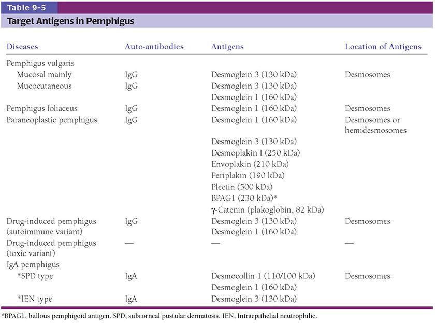Click the BPAG1 (230 kDa) antigen
Image resolution: width=435 pixels, height=324 pixels.
pyautogui.click(x=244, y=198)
